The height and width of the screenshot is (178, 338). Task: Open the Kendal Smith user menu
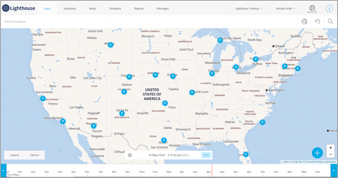coord(285,8)
